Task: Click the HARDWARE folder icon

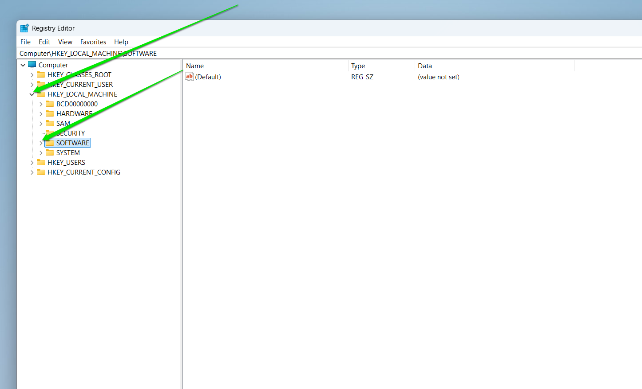Action: (50, 113)
